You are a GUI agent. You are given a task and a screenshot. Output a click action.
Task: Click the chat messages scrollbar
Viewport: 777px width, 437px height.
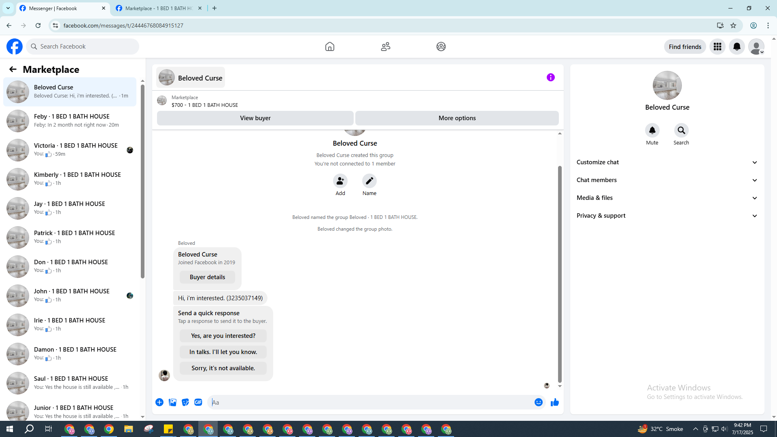(560, 274)
